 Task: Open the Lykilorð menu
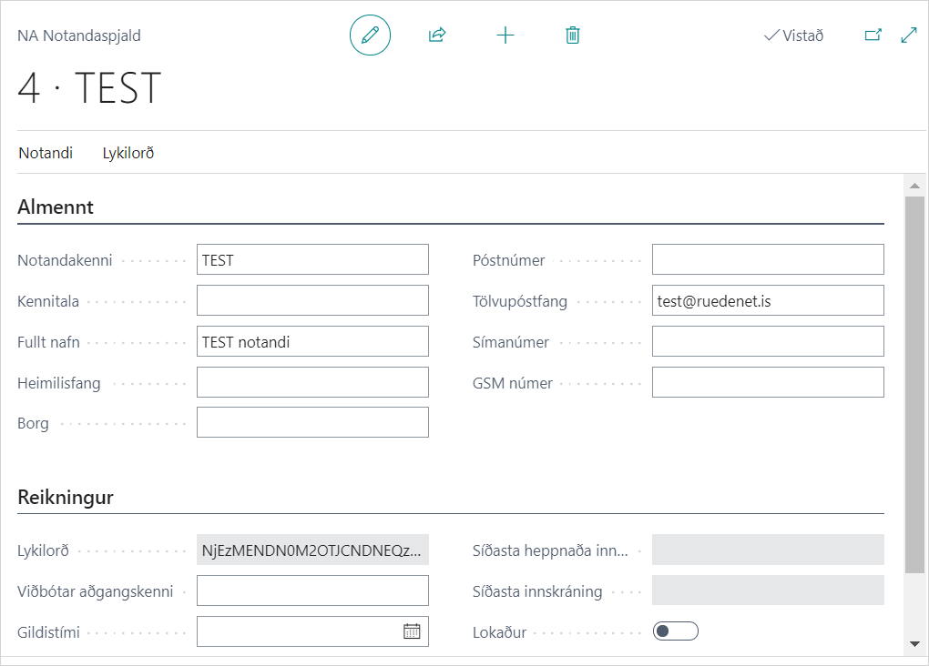click(x=128, y=153)
